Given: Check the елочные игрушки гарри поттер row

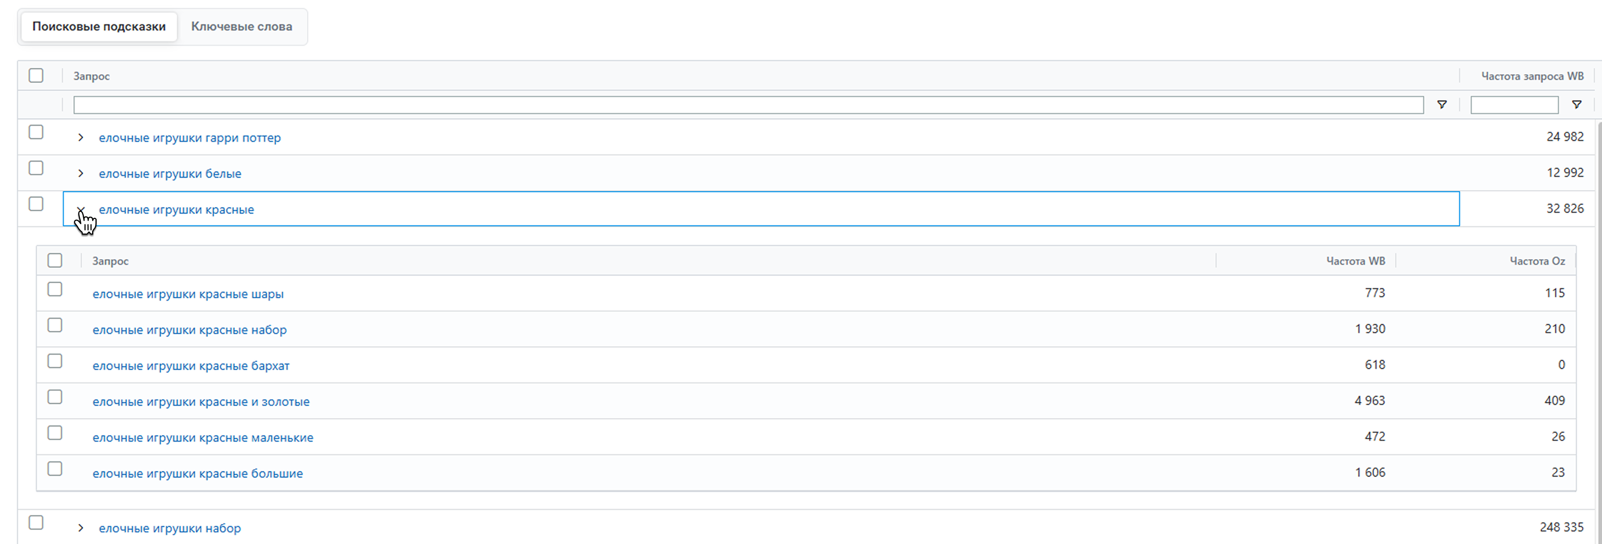Looking at the screenshot, I should pos(36,132).
